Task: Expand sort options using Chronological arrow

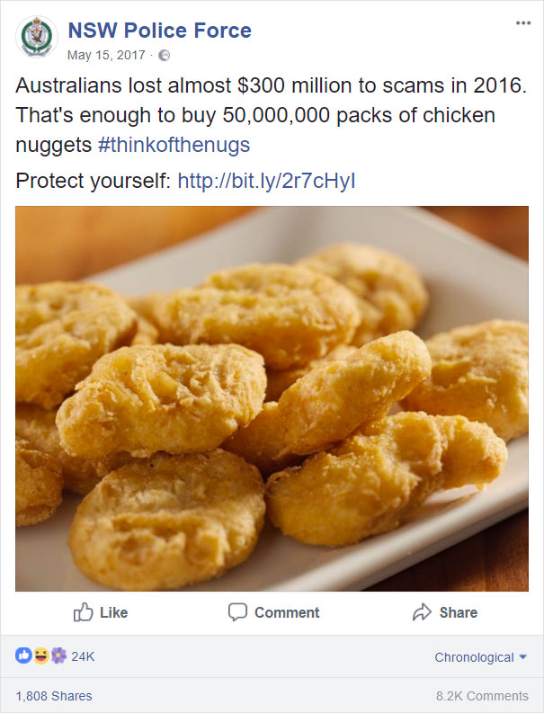Action: point(522,657)
